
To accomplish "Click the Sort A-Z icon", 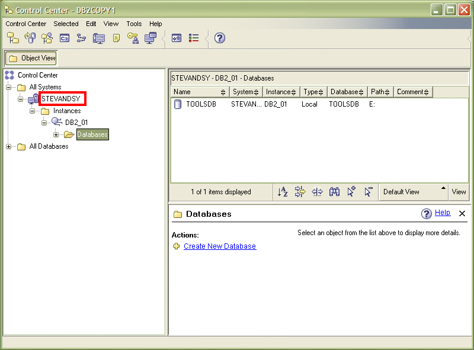I will coord(283,192).
